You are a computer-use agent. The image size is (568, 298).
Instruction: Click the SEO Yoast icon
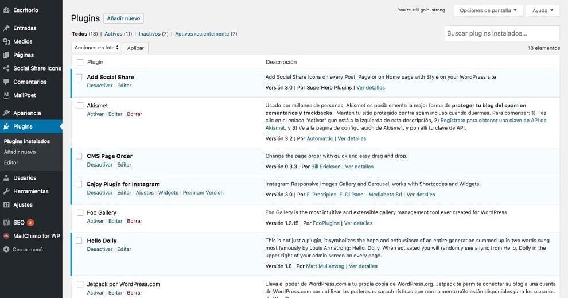6,222
